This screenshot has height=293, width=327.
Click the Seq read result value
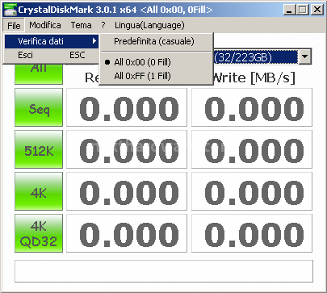pos(127,107)
